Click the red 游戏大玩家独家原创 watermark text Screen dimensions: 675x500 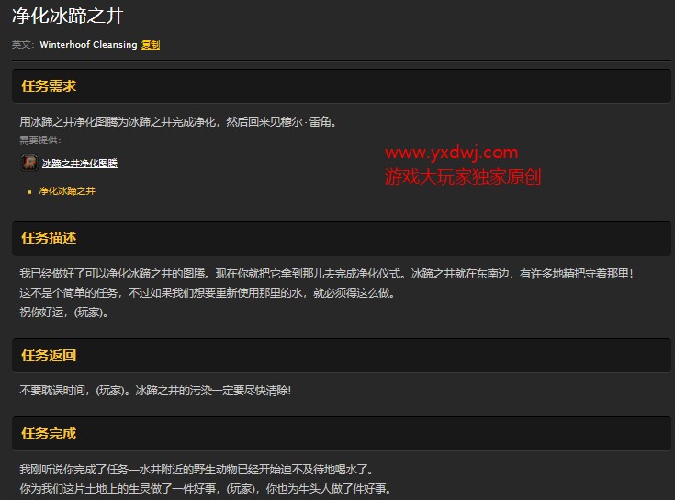(463, 176)
